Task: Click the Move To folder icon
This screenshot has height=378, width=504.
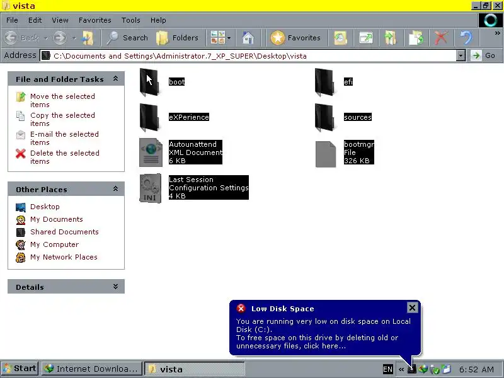Action: coord(391,38)
